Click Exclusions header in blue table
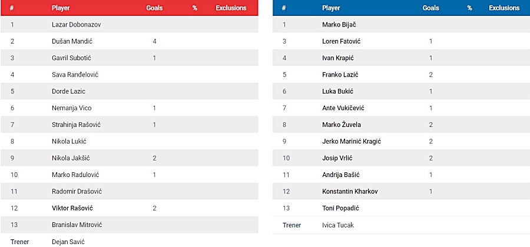Viewport: 530px width, 247px height. 504,8
